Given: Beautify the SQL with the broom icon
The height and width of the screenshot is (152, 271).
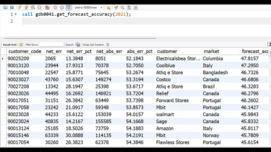Looking at the screenshot, I should pyautogui.click(x=116, y=7).
